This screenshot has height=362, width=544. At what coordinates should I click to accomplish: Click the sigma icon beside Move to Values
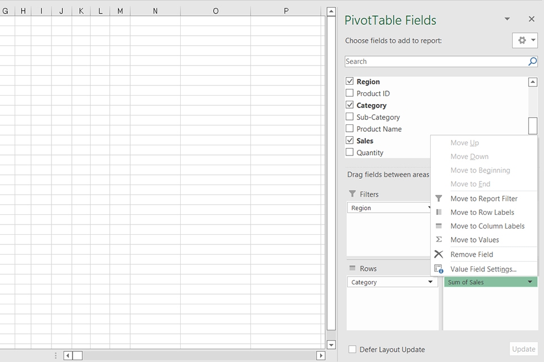pyautogui.click(x=438, y=239)
